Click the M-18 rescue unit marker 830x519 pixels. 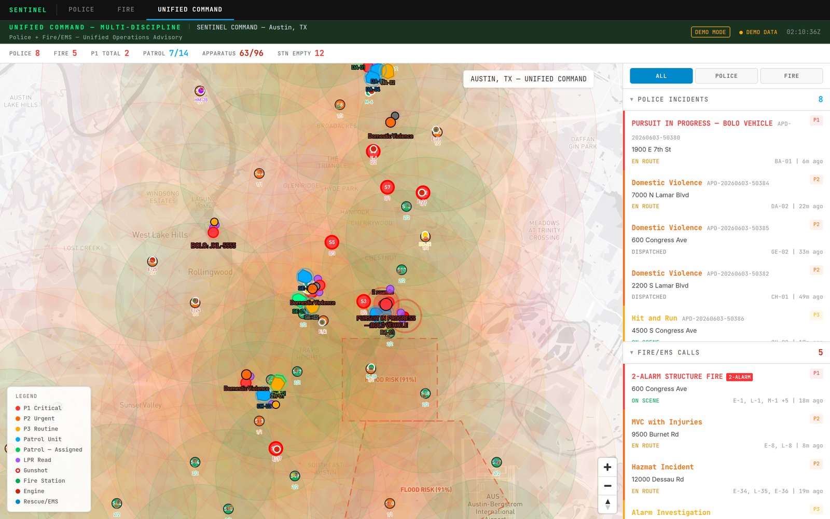tap(370, 368)
